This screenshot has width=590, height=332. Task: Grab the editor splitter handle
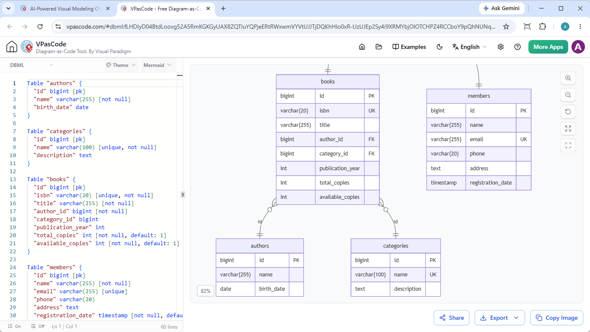182,194
